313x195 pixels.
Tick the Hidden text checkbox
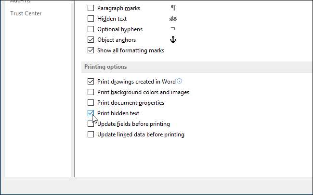click(x=91, y=19)
